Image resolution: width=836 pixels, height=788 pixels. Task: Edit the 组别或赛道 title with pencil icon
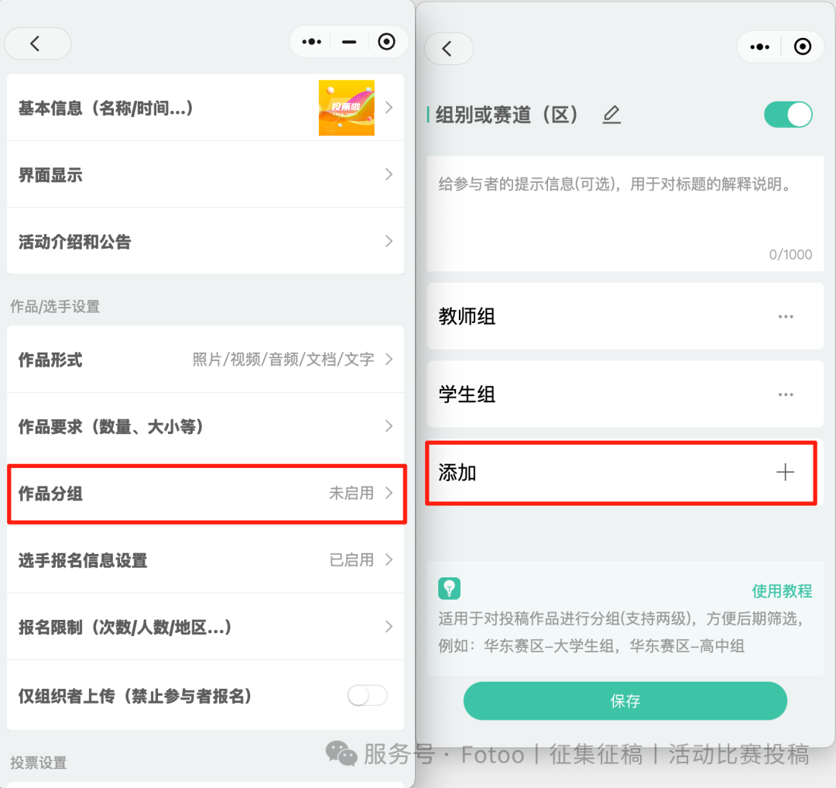coord(612,115)
